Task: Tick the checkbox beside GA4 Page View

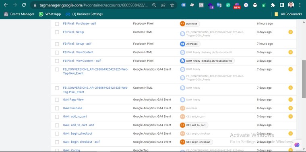Action: [57, 100]
